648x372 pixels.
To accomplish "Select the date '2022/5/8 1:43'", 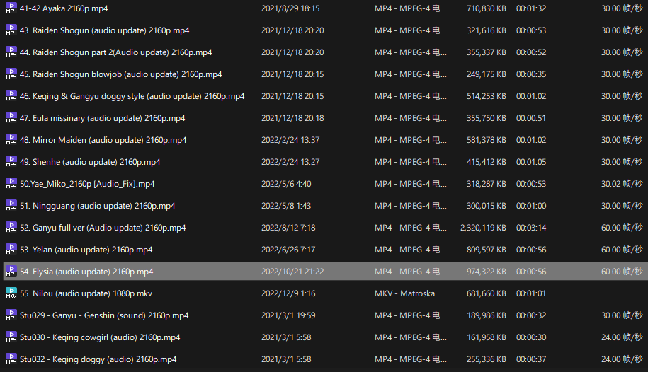I will 286,206.
